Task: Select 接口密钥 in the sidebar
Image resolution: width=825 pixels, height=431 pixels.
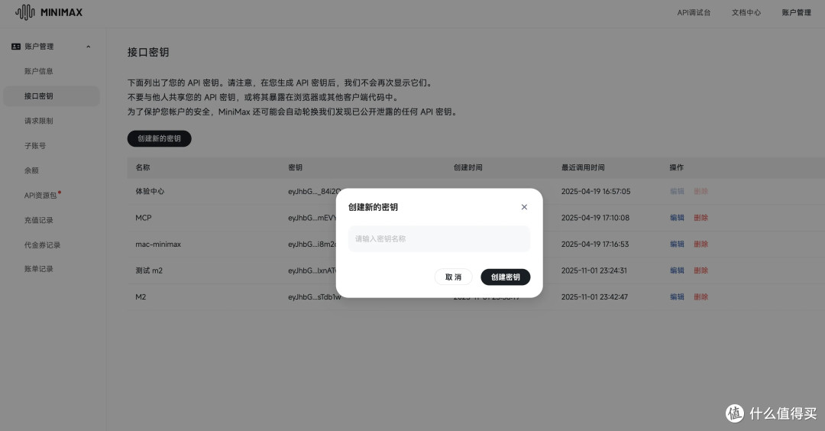Action: (51, 96)
